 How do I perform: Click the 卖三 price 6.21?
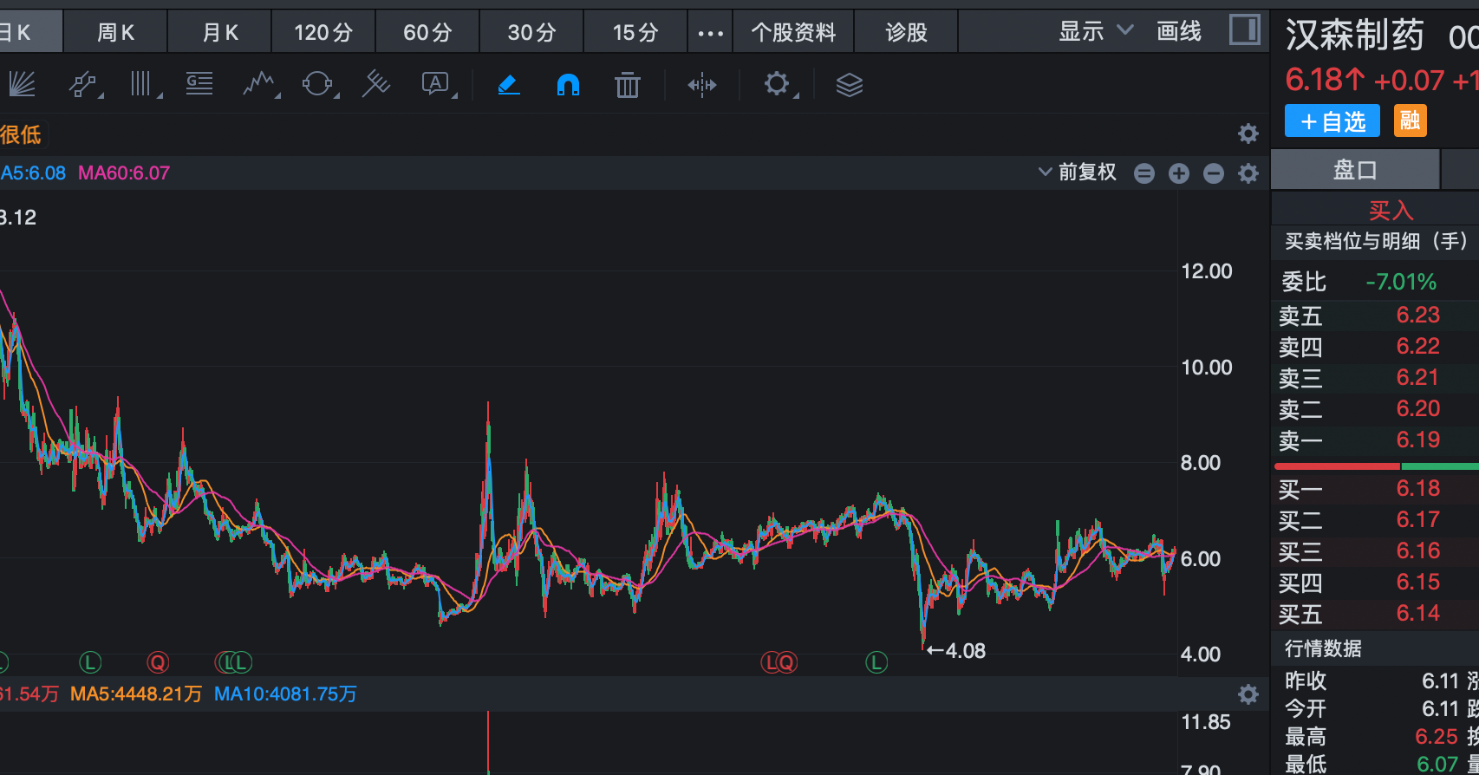pyautogui.click(x=1417, y=377)
